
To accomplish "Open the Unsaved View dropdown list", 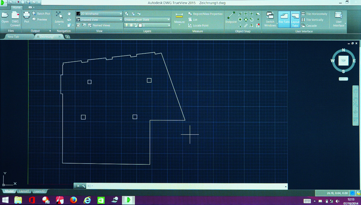I will [120, 20].
